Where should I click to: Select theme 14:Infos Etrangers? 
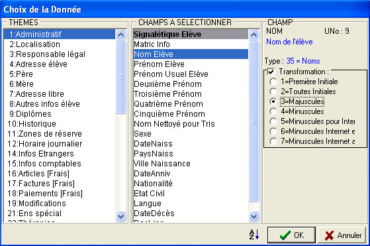59,153
